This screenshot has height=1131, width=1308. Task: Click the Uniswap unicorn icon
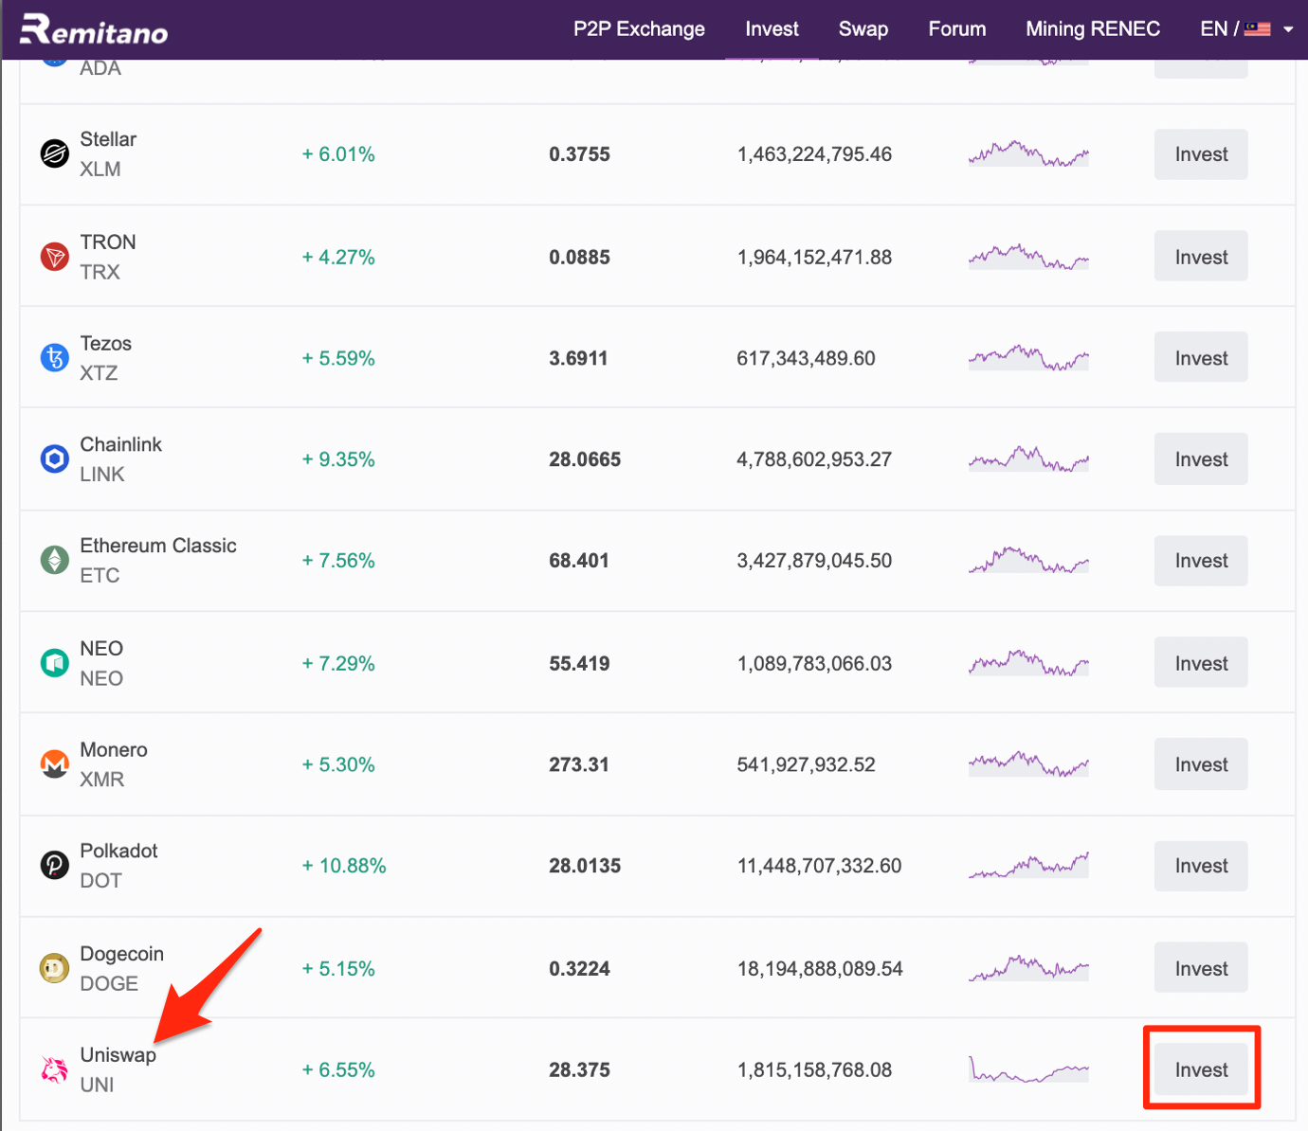[55, 1069]
